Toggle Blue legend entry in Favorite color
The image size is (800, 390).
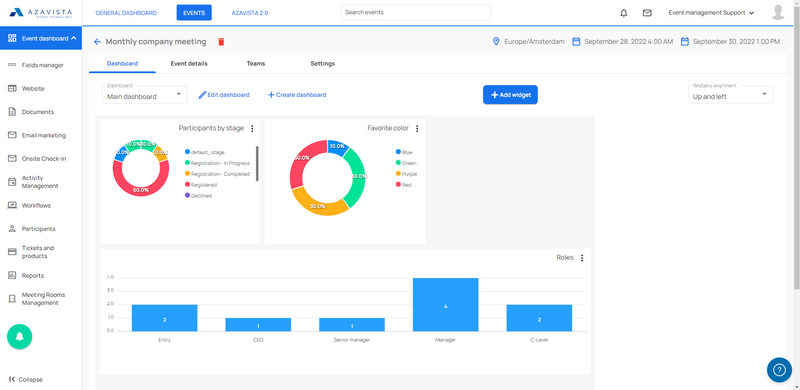pyautogui.click(x=404, y=152)
